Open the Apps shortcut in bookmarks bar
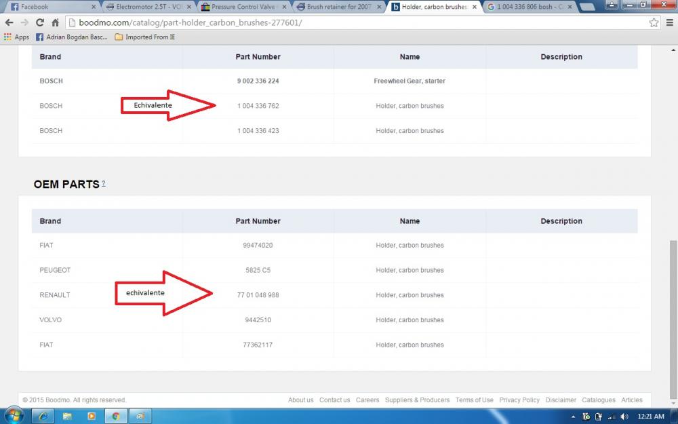This screenshot has width=678, height=424. tap(16, 37)
